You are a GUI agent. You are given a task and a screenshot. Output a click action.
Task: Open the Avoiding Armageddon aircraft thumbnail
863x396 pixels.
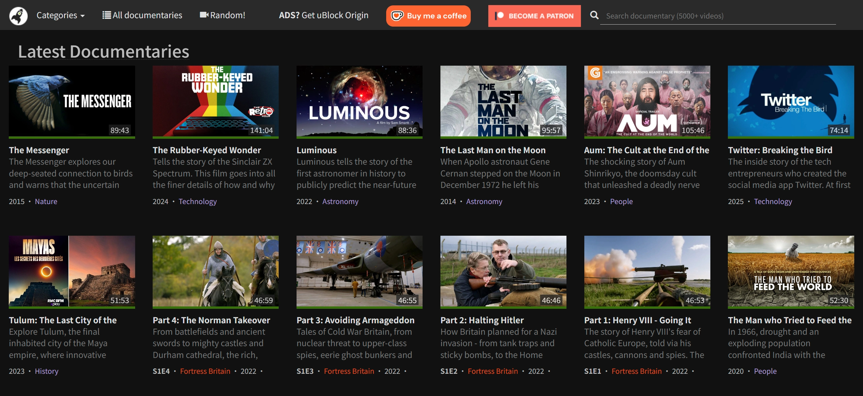pos(360,272)
